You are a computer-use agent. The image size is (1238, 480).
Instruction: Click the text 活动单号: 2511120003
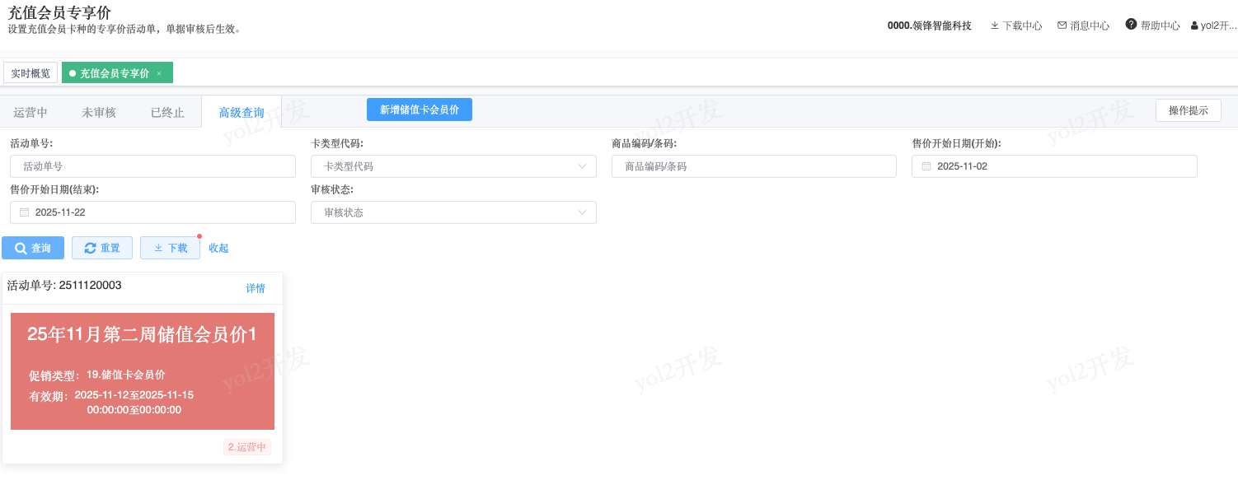tap(64, 286)
